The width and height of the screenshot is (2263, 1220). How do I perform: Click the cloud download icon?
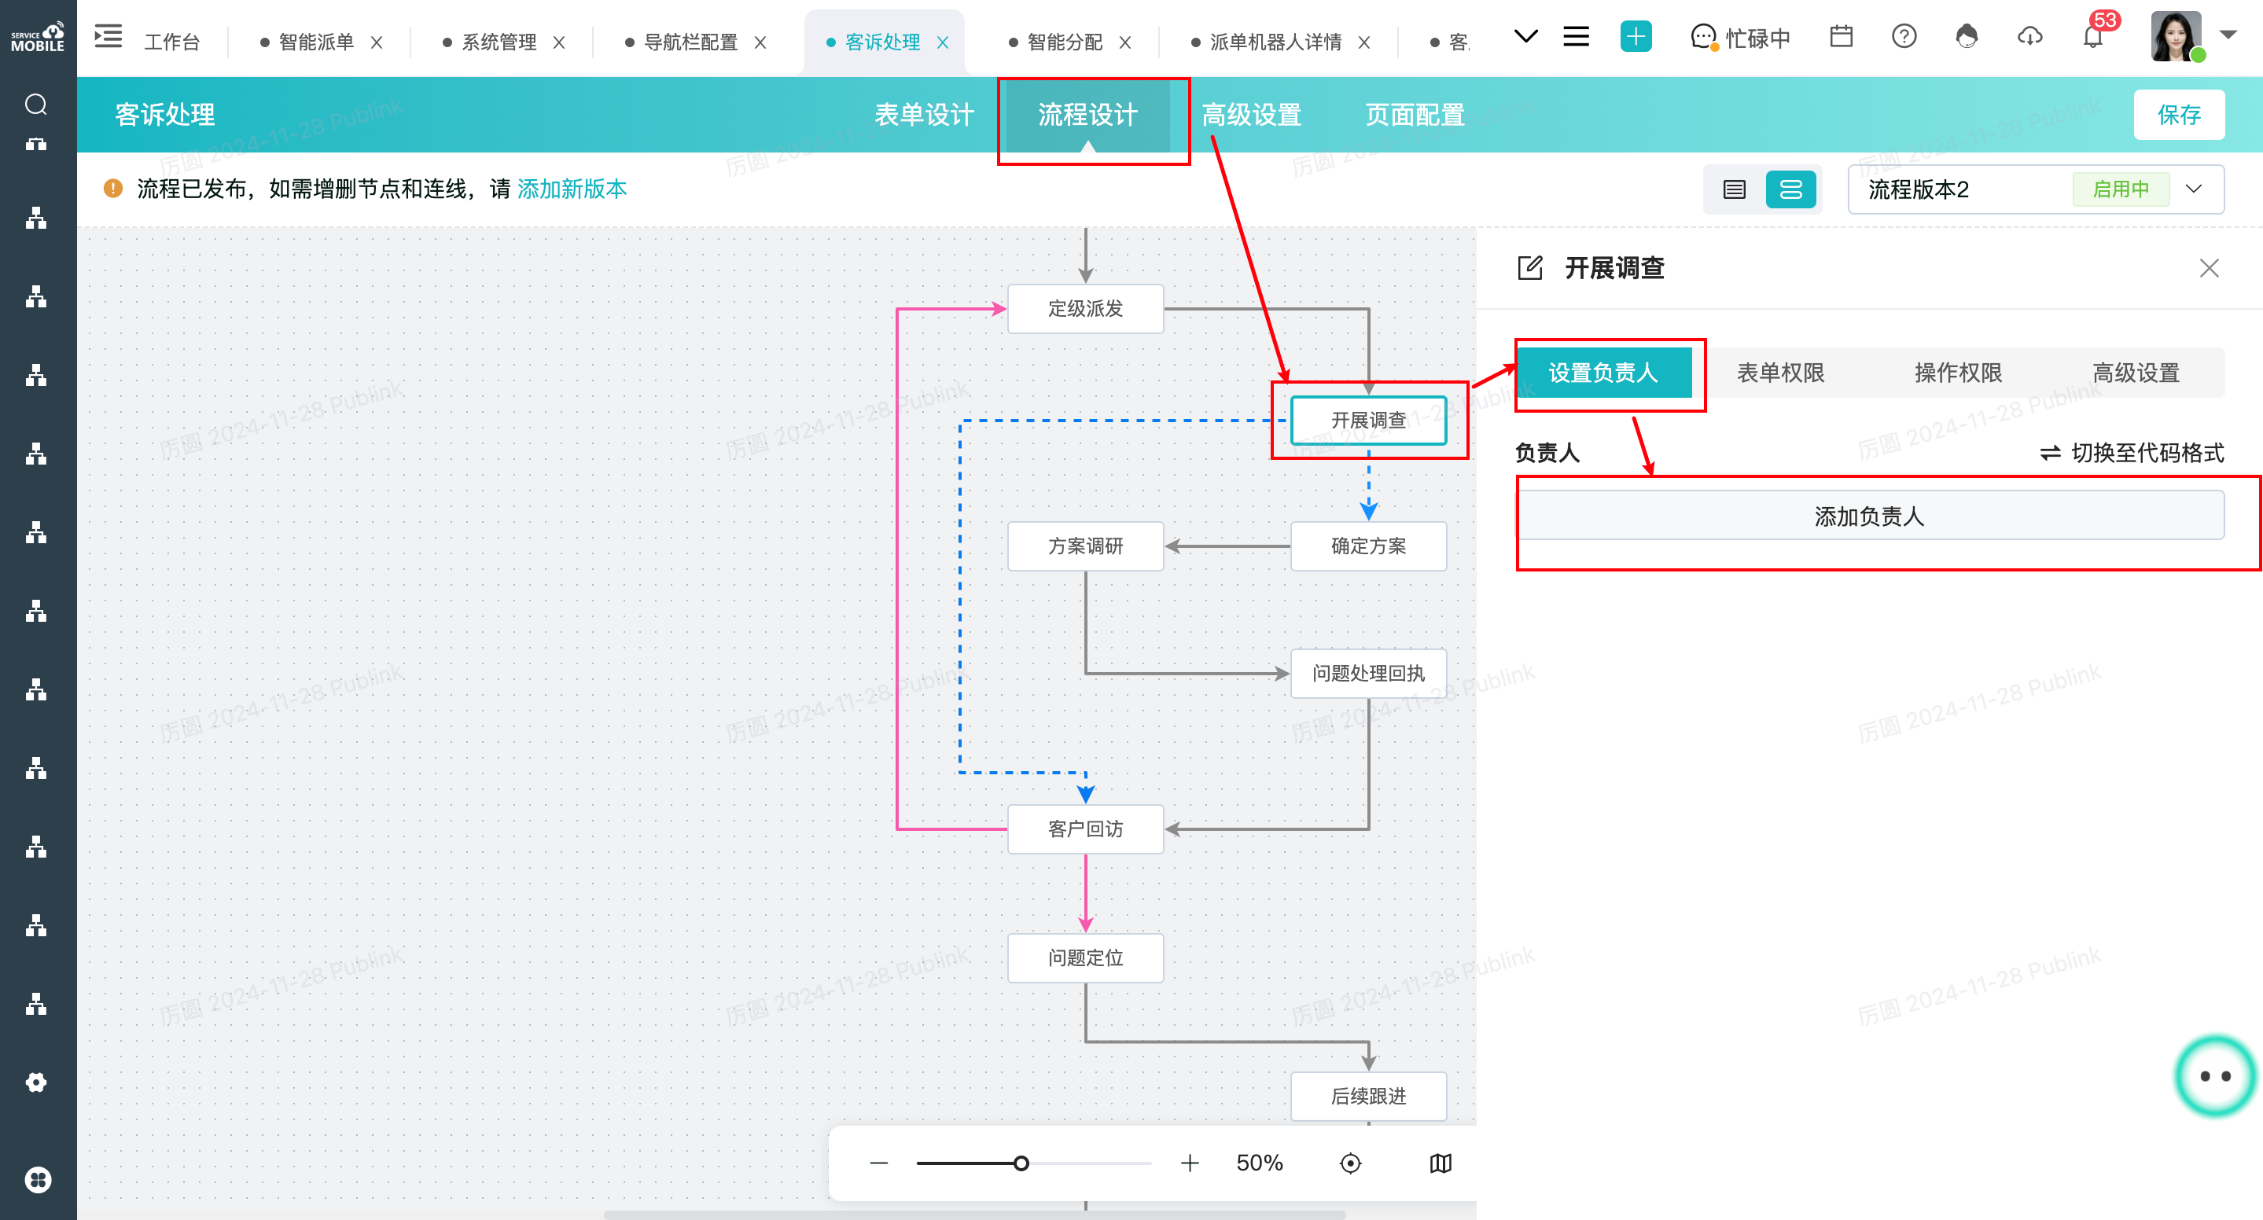pos(2029,37)
